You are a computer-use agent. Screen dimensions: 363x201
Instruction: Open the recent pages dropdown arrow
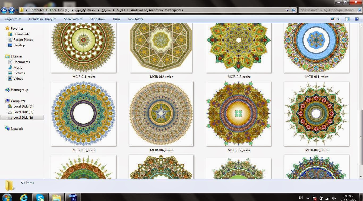coord(17,10)
